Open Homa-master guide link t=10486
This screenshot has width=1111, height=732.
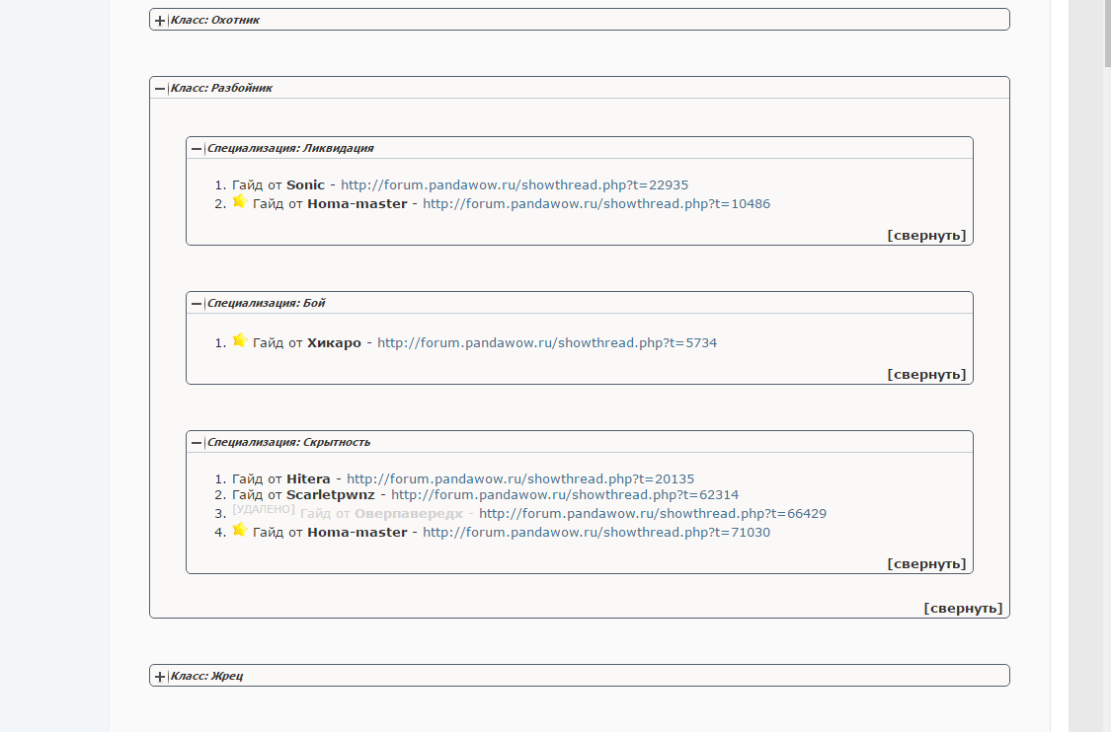point(595,204)
